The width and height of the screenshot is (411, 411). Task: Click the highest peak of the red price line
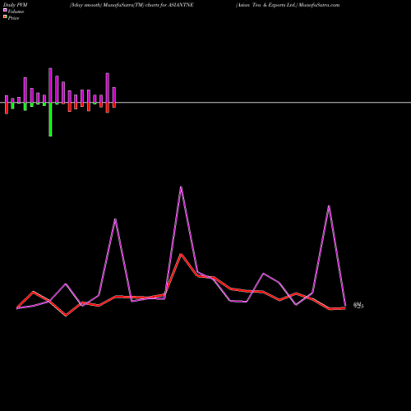point(181,254)
